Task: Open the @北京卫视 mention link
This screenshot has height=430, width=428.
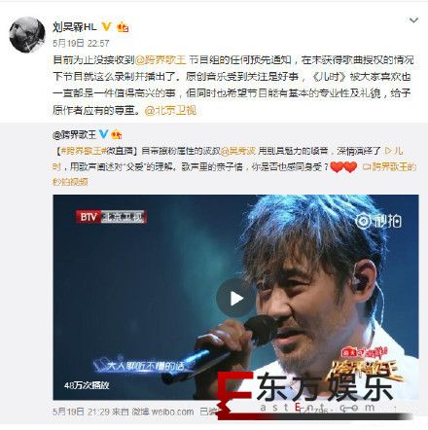Action: click(170, 111)
